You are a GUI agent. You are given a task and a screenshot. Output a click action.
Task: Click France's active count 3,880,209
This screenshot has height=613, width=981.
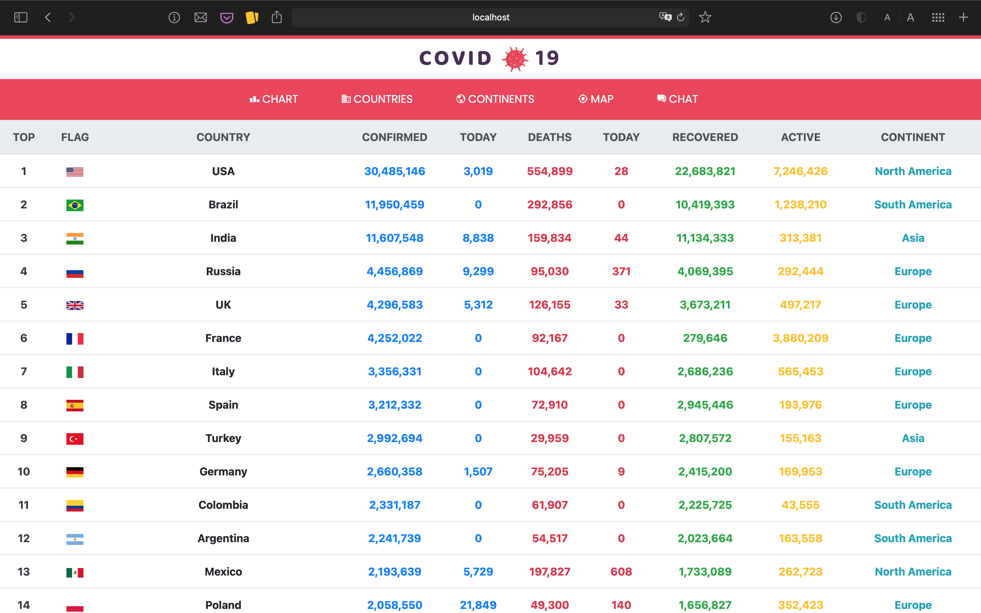[x=800, y=338]
